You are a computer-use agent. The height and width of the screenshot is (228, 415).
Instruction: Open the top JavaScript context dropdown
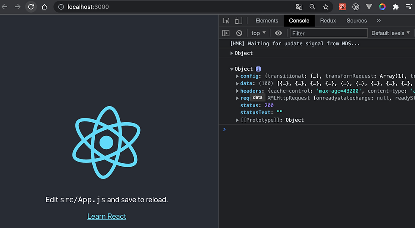258,33
